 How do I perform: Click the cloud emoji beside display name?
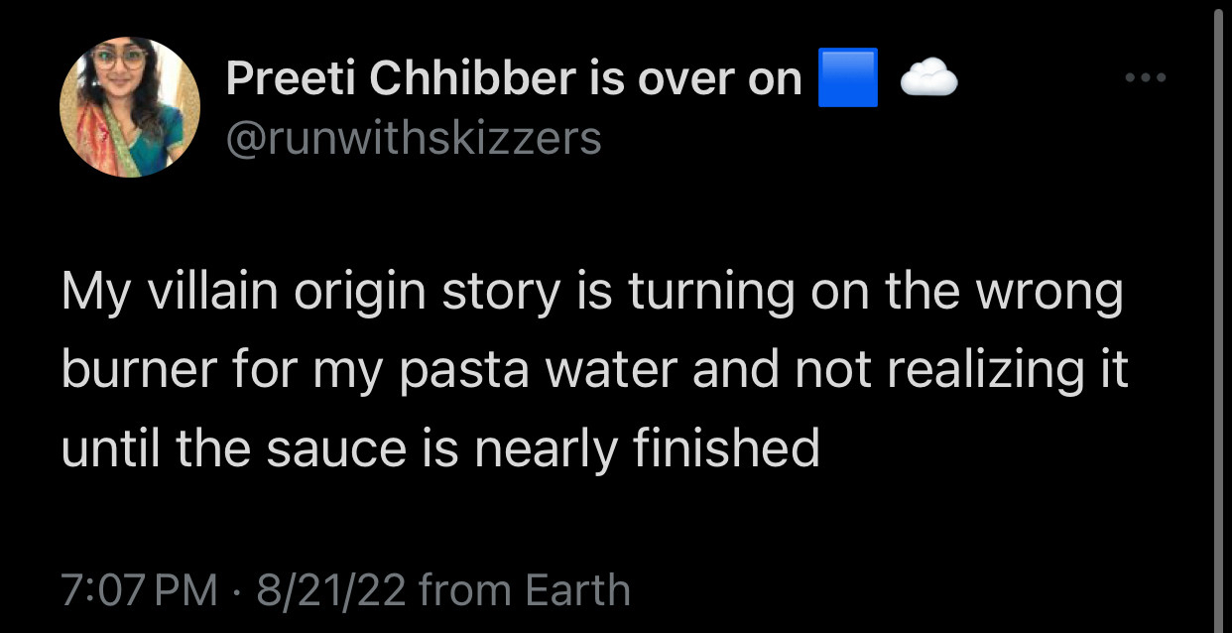(928, 79)
